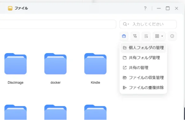Viewport: 185px width, 120px height.
Task: Open the help question mark icon
Action: click(145, 8)
